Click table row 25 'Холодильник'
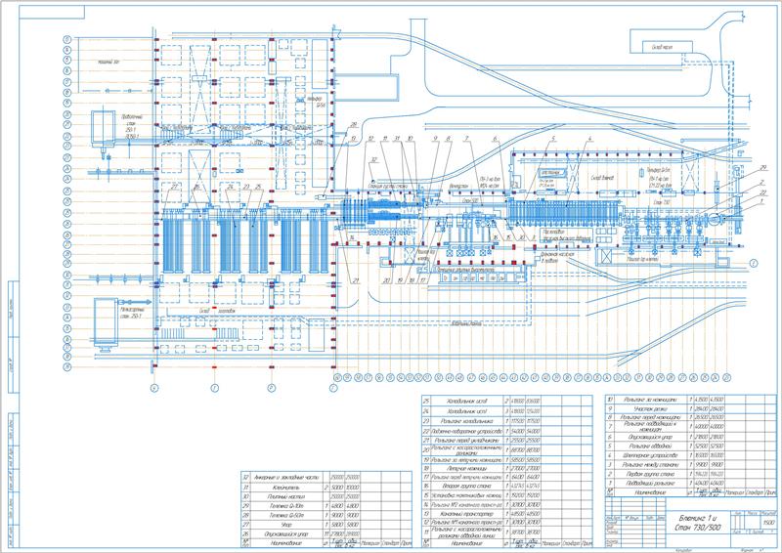The width and height of the screenshot is (782, 553). point(465,401)
